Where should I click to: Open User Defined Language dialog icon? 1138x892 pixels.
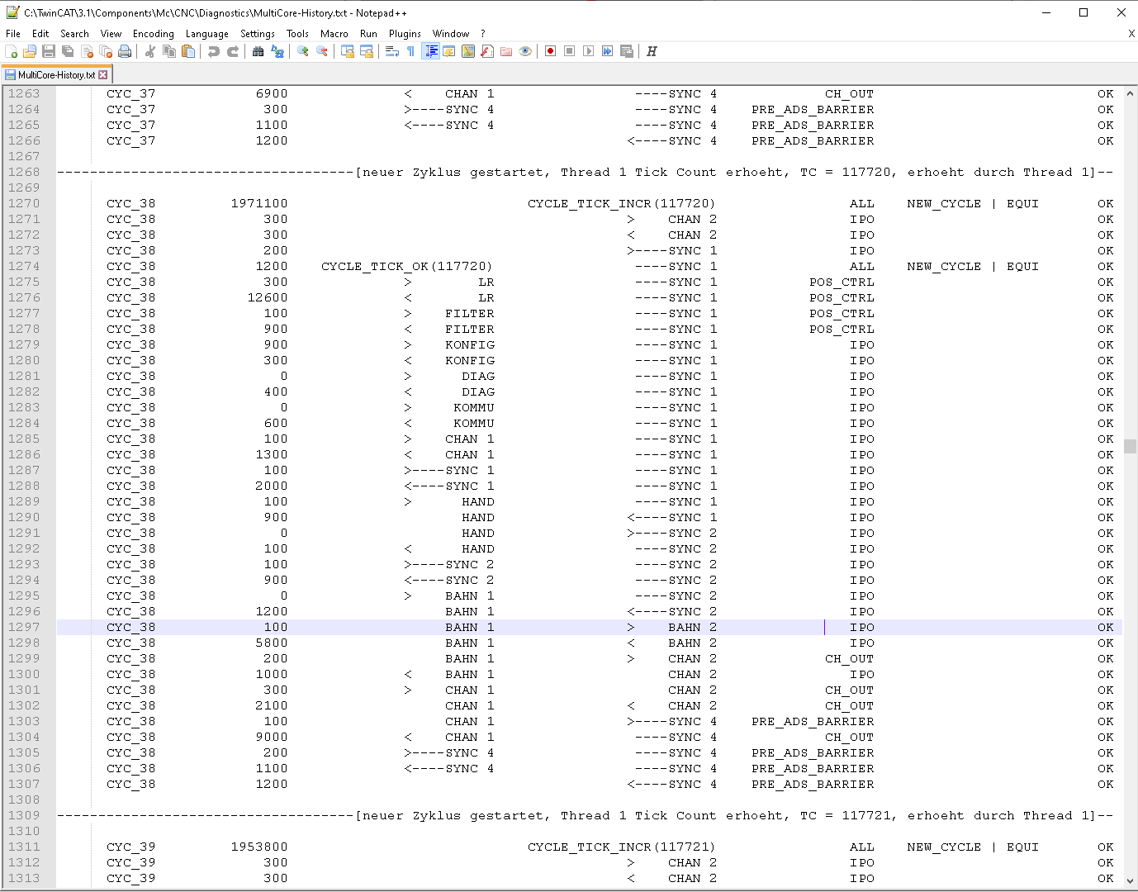pos(449,51)
